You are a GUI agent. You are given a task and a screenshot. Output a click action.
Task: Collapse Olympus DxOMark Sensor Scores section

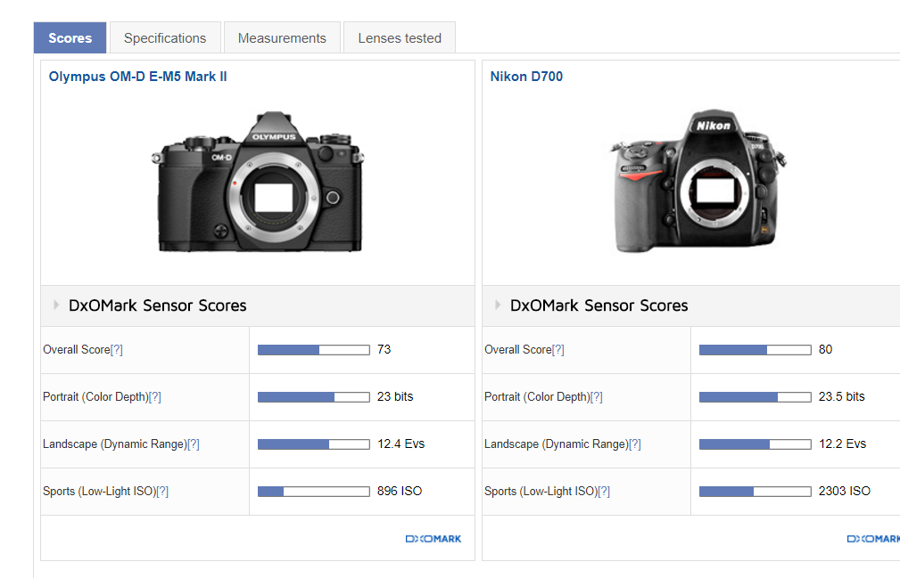[x=56, y=305]
